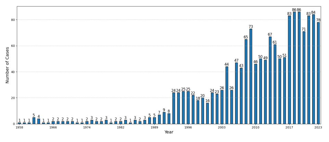Select the small blue bar with value 7
The width and height of the screenshot is (329, 142).
pyautogui.click(x=159, y=119)
